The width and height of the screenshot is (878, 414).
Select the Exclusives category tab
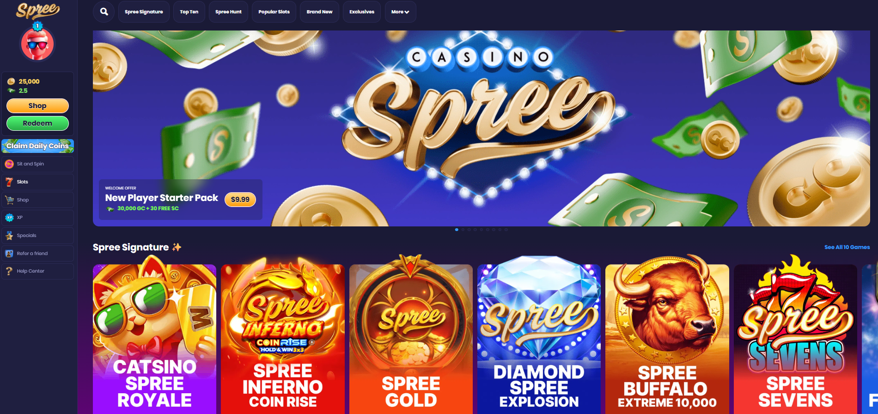point(362,12)
